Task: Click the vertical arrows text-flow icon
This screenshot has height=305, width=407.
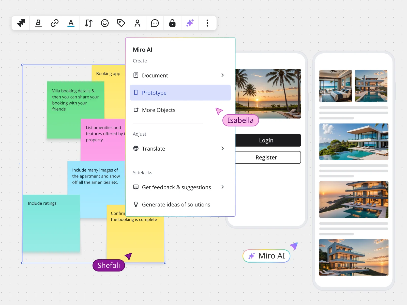Action: pyautogui.click(x=88, y=23)
